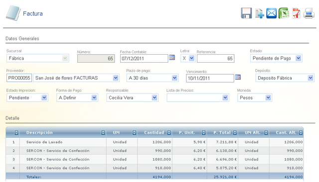Expand the Plazo de pago dropdown
The height and width of the screenshot is (182, 319).
(x=153, y=78)
